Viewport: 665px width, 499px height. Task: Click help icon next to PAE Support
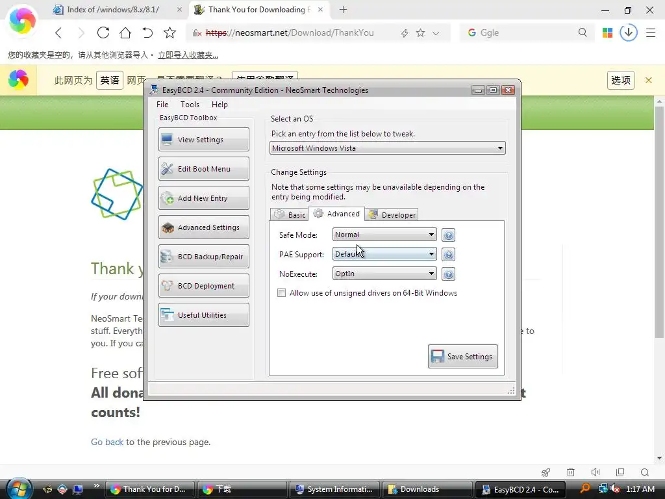(448, 254)
